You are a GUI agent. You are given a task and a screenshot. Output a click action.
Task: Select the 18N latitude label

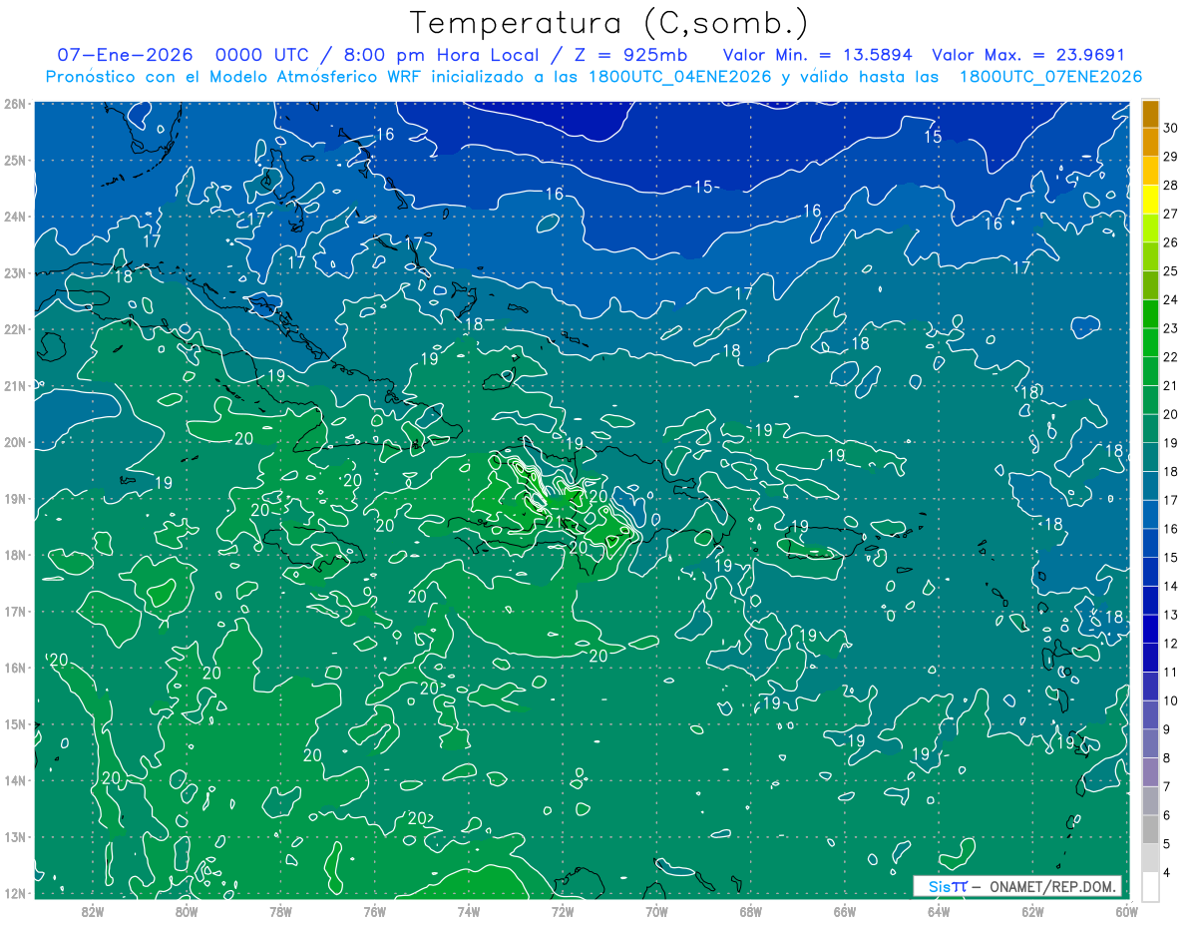point(15,555)
